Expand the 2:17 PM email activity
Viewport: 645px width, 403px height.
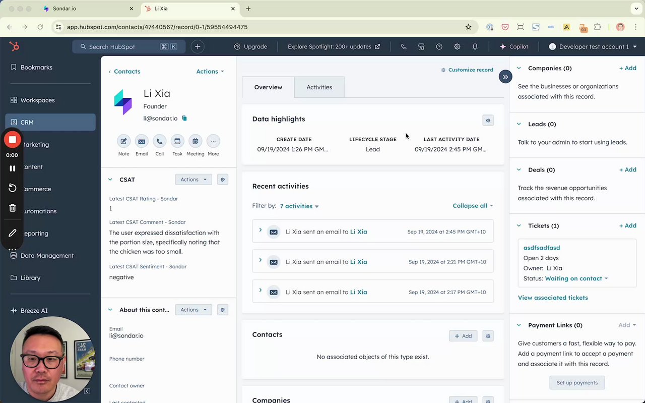pos(261,291)
